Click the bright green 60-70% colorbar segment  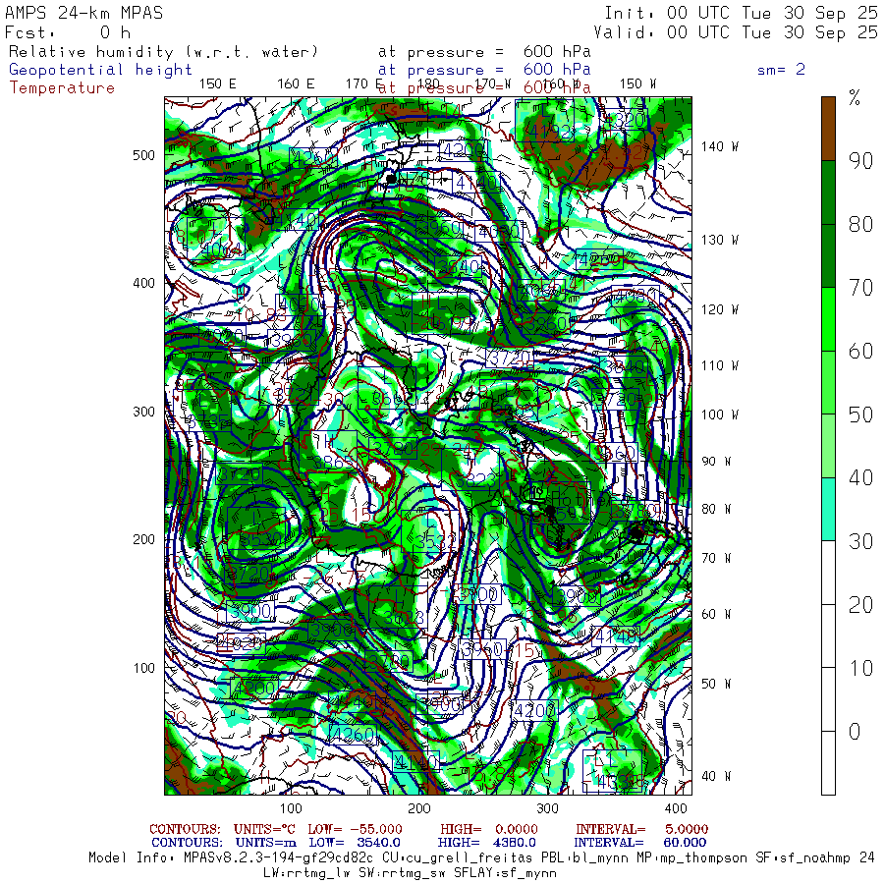828,318
